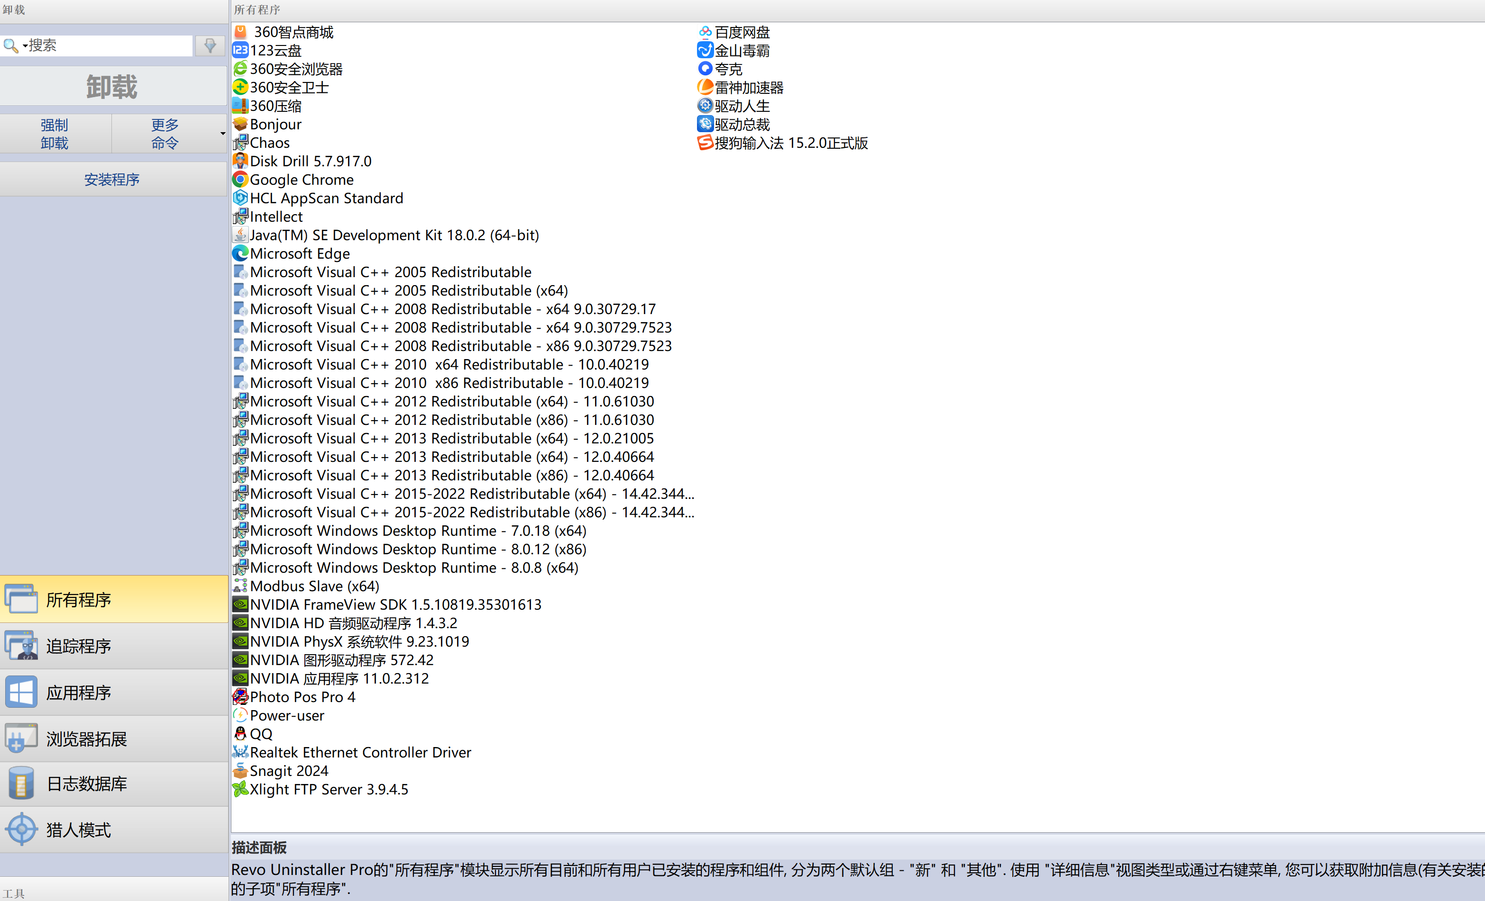Select the Chaos program entry

tap(262, 143)
